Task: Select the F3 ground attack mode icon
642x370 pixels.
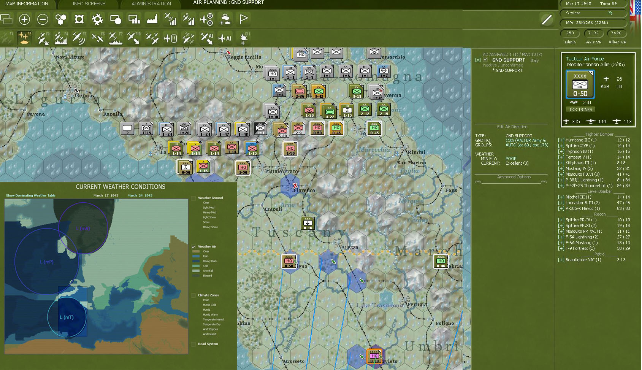Action: [43, 38]
